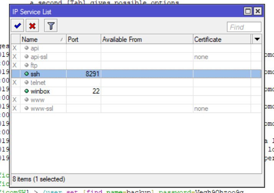The height and width of the screenshot is (193, 274).
Task: Select the api-ssl service row
Action: pos(136,57)
